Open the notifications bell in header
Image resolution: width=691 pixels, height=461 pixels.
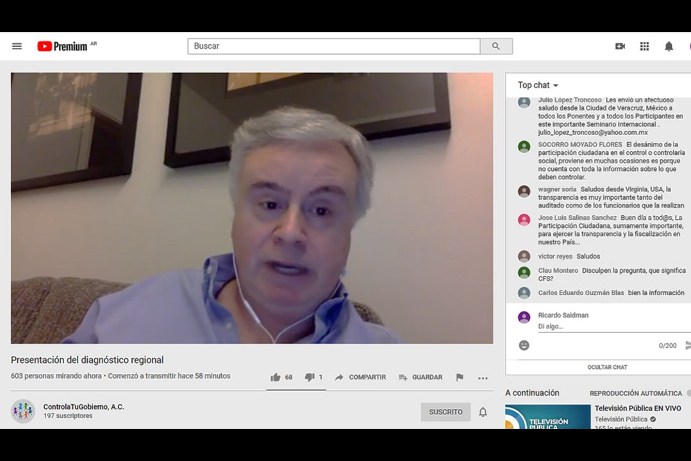click(669, 46)
